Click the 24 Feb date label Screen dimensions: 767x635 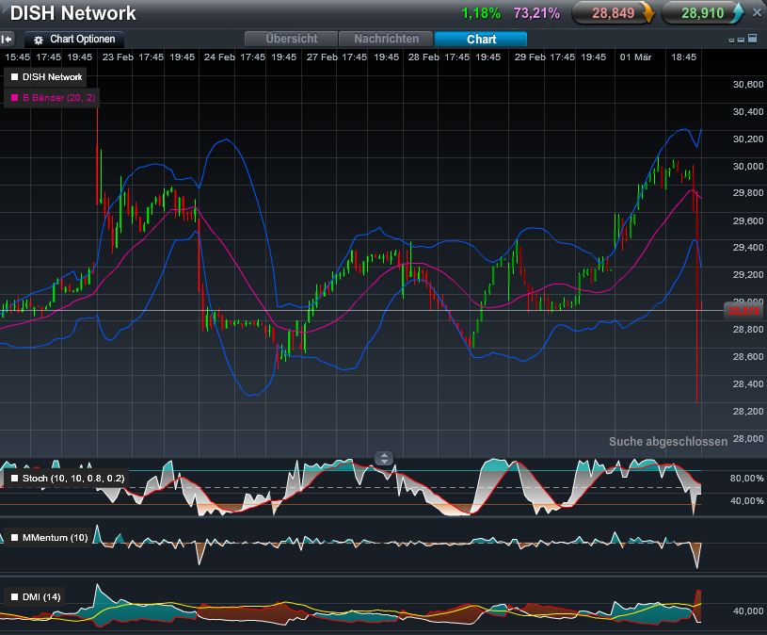(219, 57)
